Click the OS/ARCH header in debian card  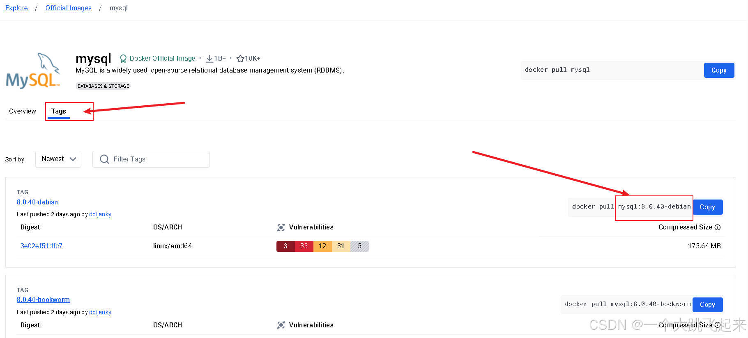(168, 227)
